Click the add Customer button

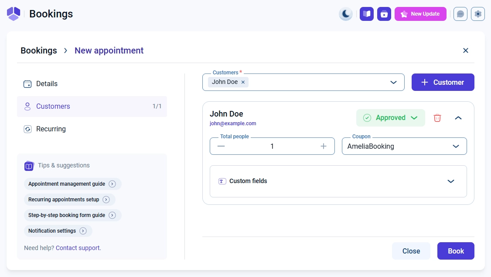(443, 83)
